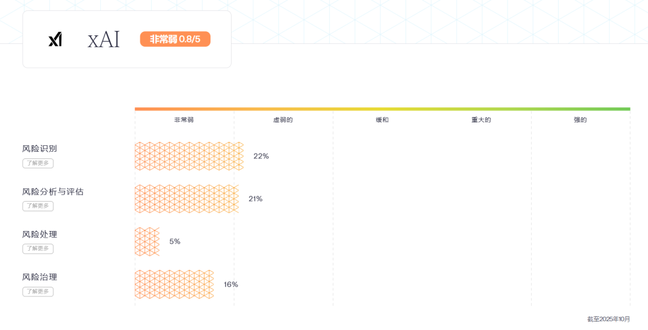Click the 21% risk analysis bar
Viewport: 648px width, 330px height.
[187, 199]
